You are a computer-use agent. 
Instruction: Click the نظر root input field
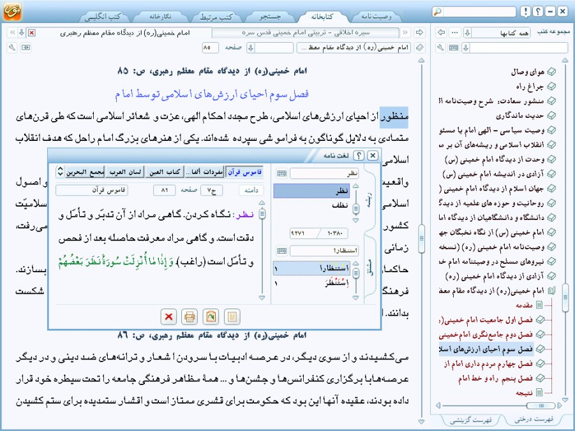click(x=324, y=173)
